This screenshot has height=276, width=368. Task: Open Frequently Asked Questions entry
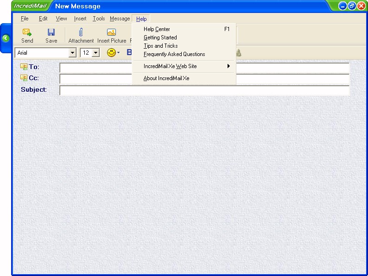184,54
